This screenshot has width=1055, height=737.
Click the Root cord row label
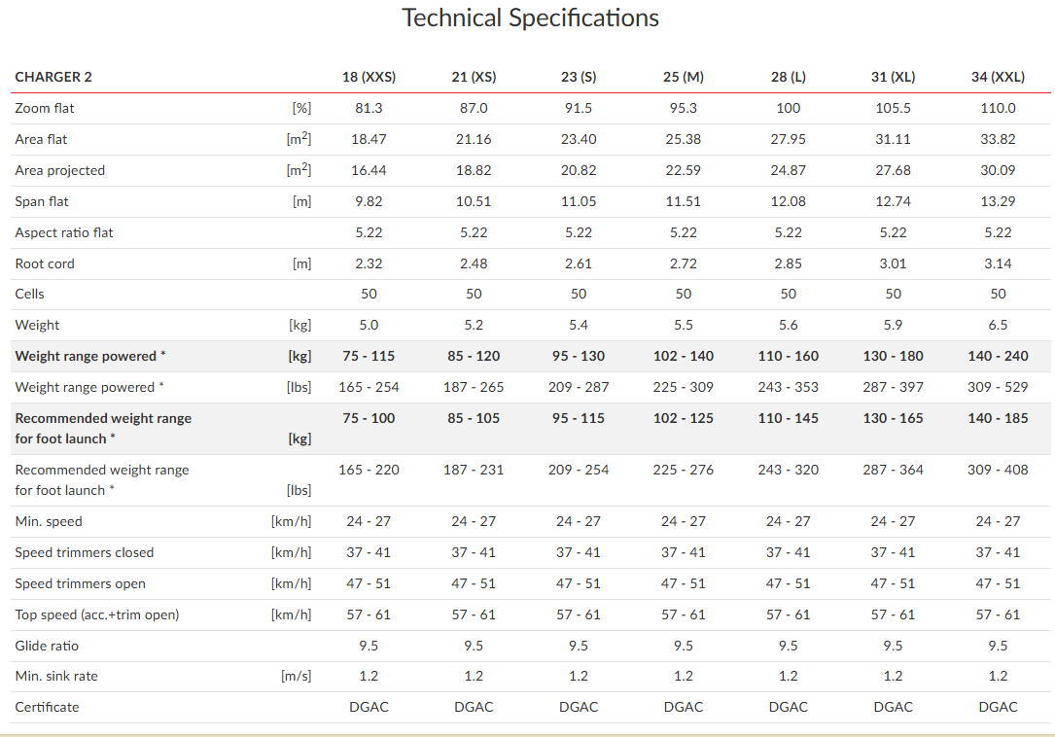click(45, 263)
